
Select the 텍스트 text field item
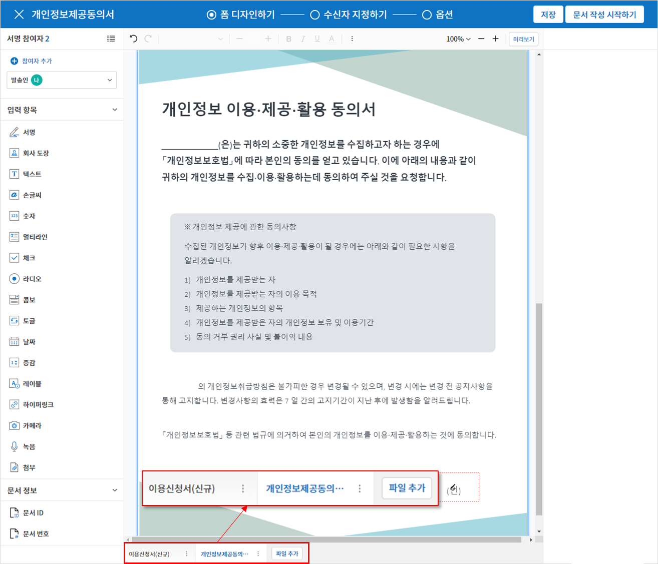click(x=26, y=174)
